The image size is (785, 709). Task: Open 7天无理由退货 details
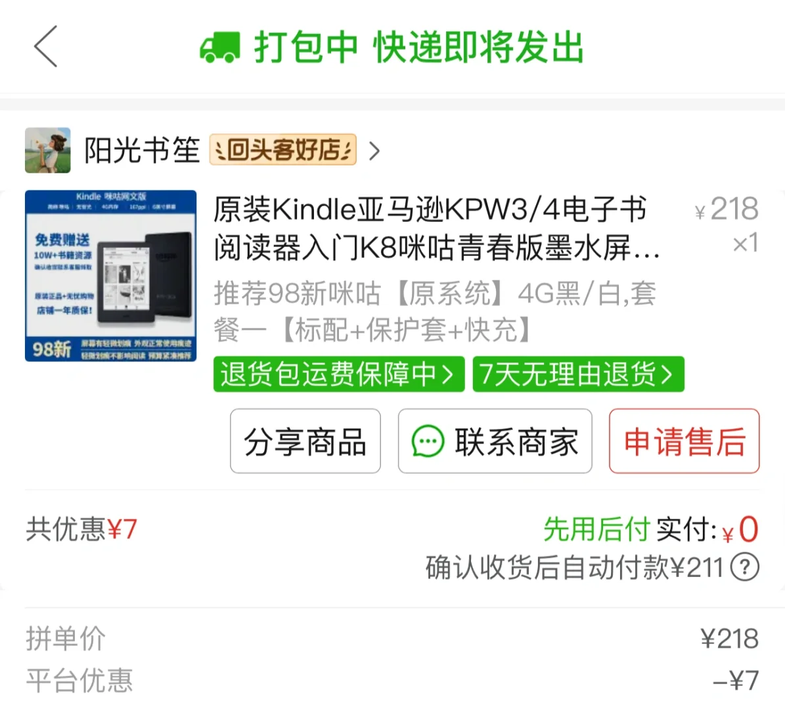click(x=578, y=374)
